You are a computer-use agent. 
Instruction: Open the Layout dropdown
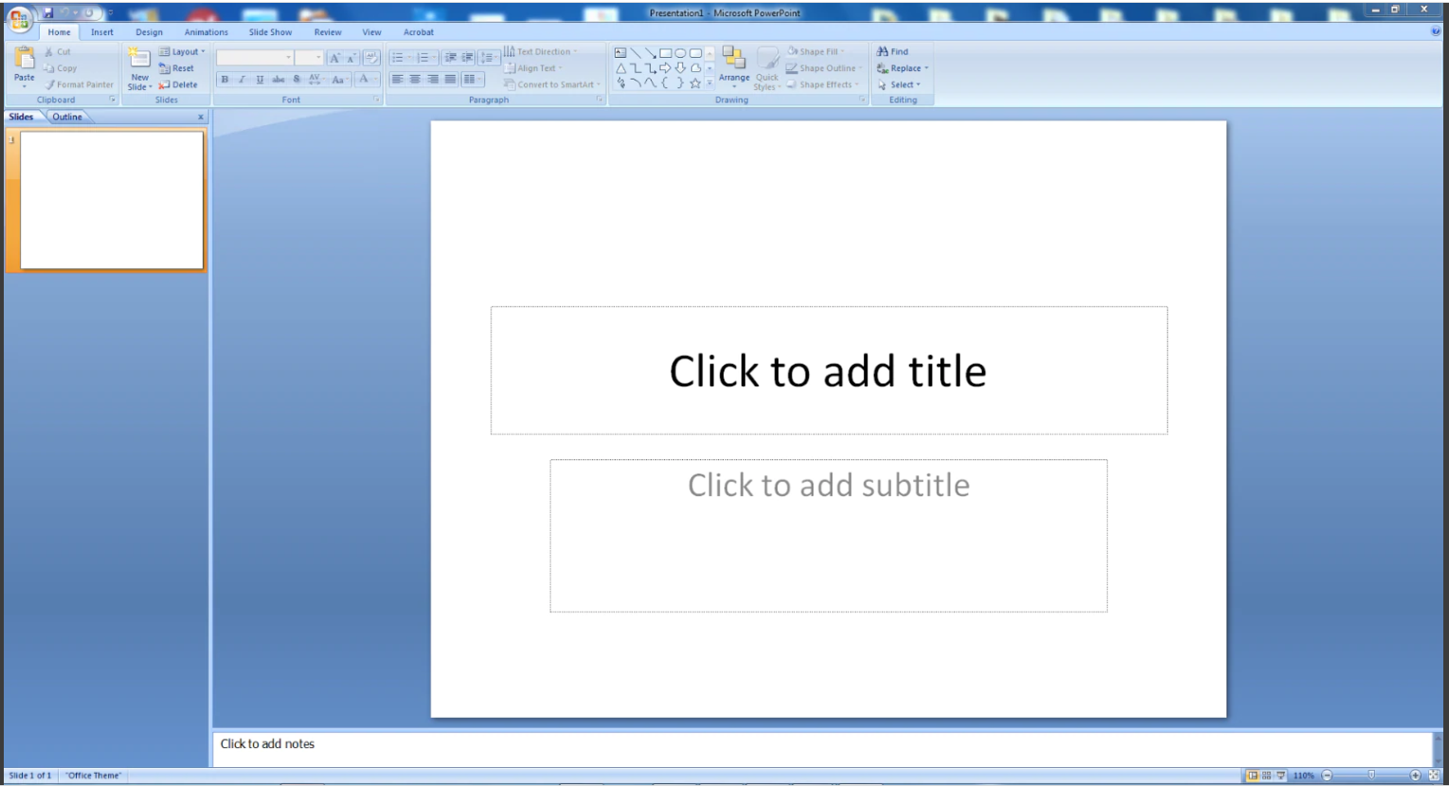tap(183, 52)
